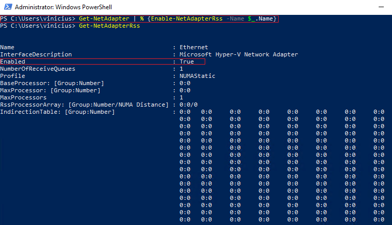Viewport: 392px width, 225px height.
Task: Click the 'Get-NetAdapterRss' command on second line
Action: coord(109,26)
